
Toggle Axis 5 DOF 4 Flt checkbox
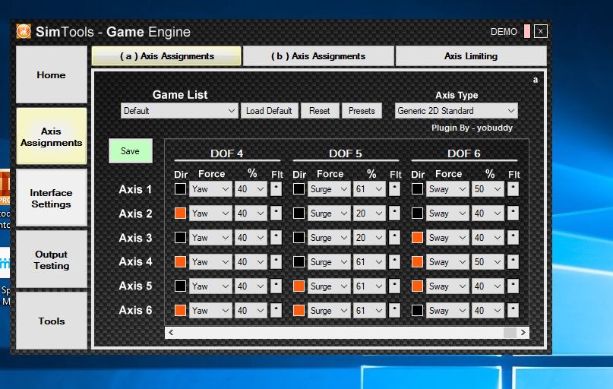coord(276,286)
